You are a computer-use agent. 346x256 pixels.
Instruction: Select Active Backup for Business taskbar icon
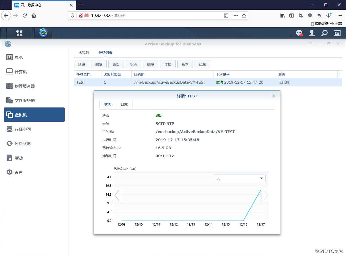click(x=43, y=33)
